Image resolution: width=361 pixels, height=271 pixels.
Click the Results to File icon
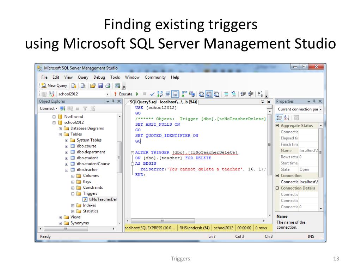point(217,94)
